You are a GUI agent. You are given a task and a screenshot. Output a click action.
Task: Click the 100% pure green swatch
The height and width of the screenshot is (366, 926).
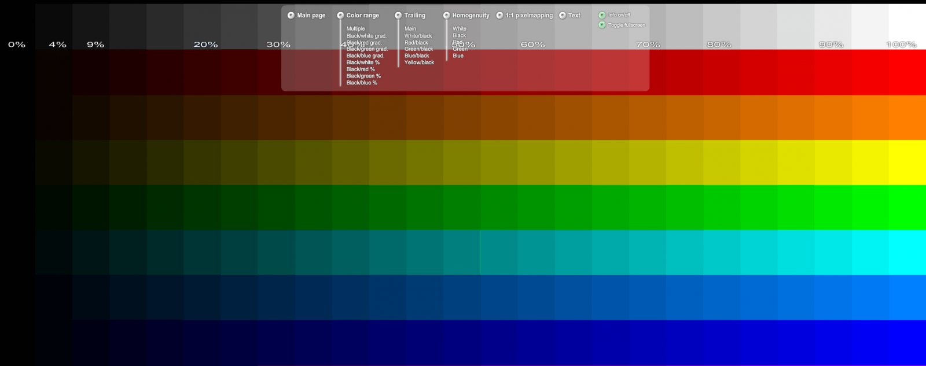click(x=907, y=207)
